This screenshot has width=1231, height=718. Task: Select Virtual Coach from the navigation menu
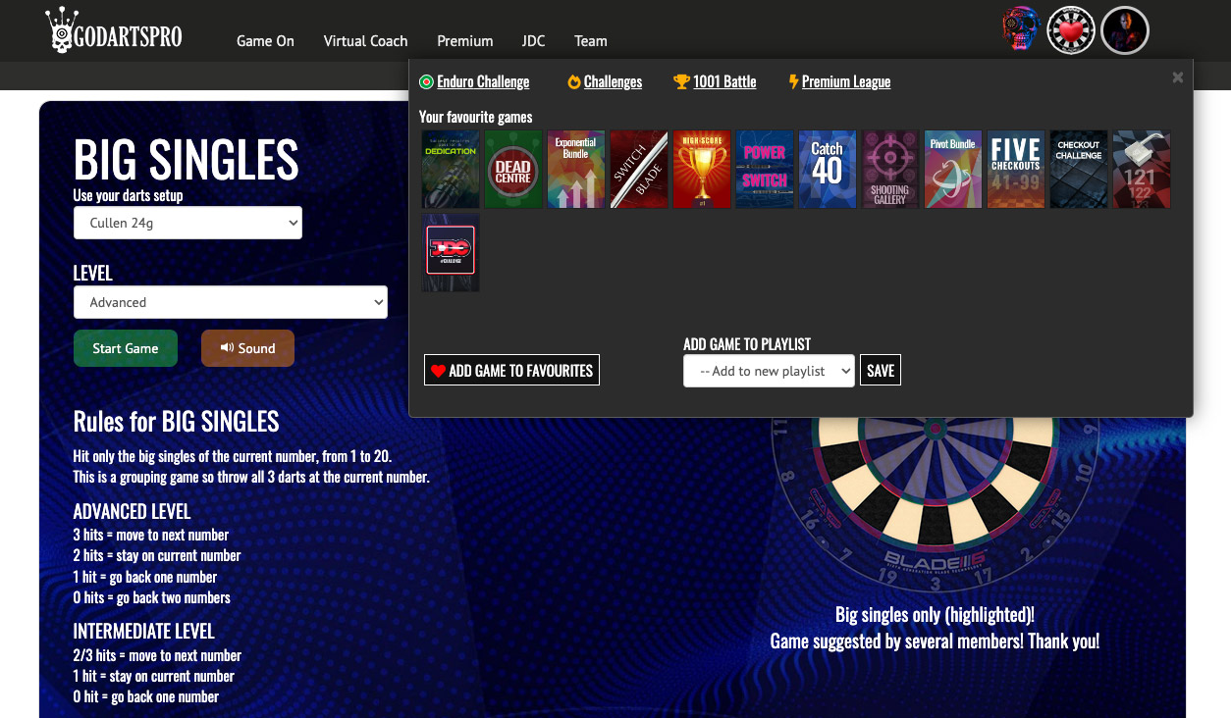[365, 41]
